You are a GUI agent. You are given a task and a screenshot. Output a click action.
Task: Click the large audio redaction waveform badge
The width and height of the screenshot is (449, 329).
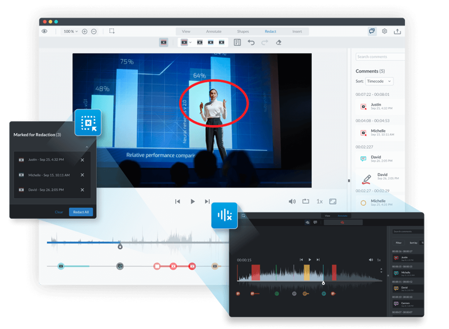pos(224,215)
